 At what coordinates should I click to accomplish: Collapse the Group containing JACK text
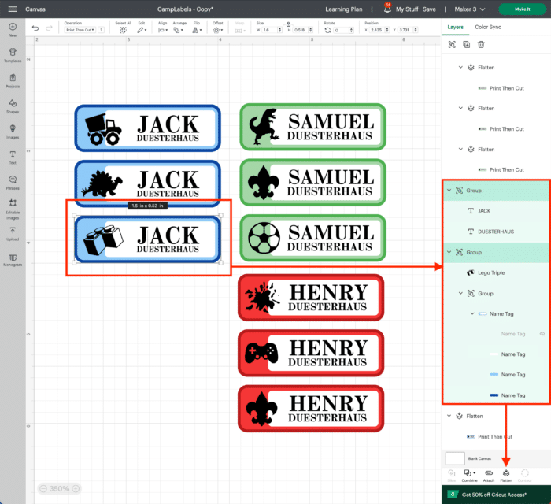[449, 191]
